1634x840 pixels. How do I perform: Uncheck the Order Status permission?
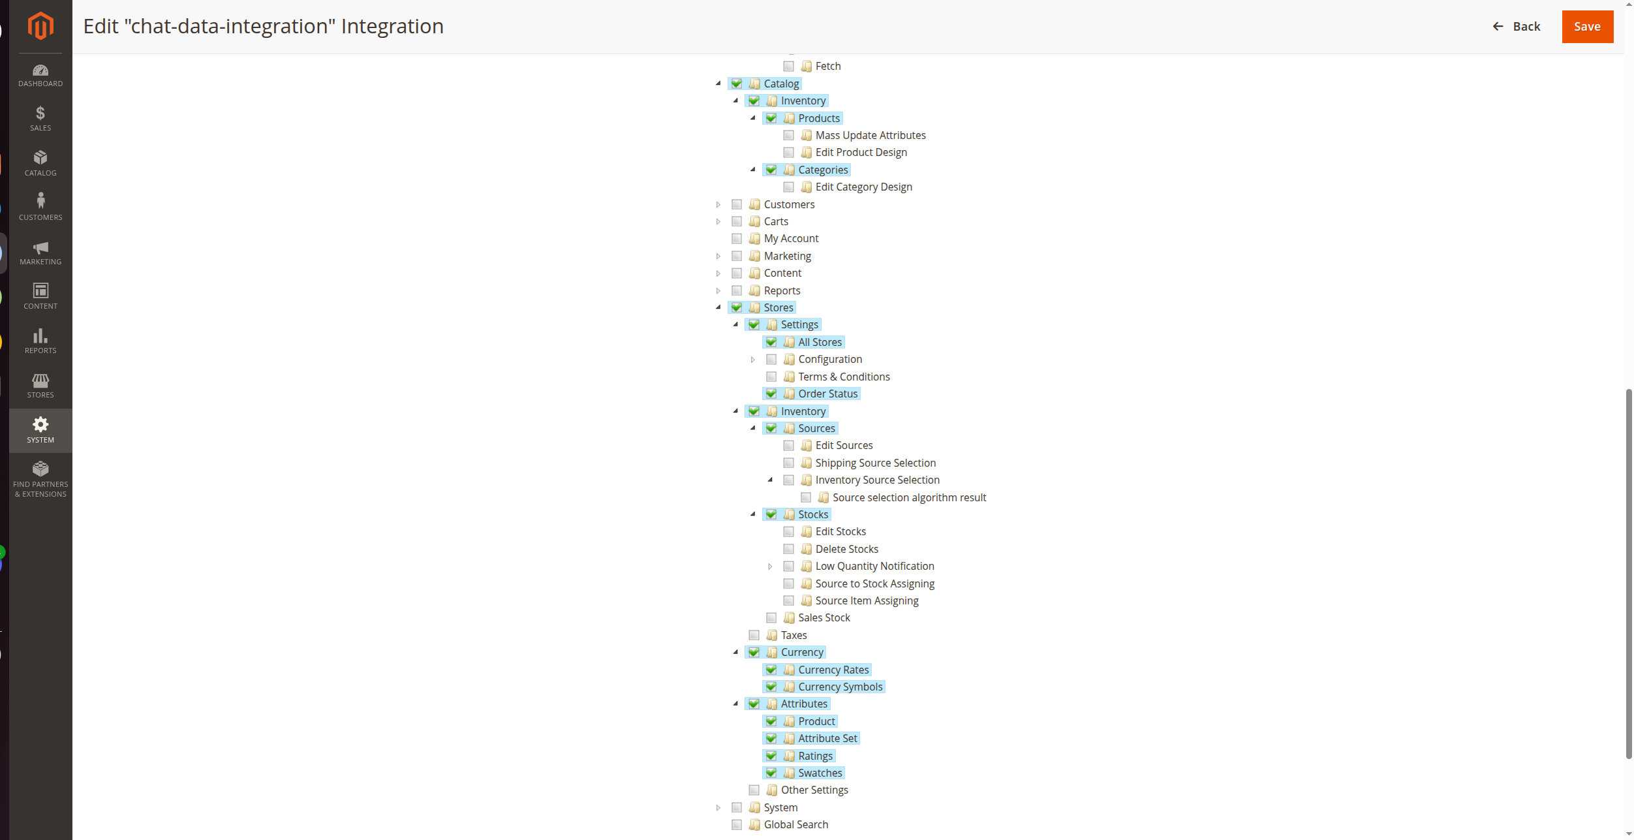[x=771, y=394]
